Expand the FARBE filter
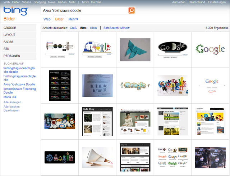 [x=19, y=42]
